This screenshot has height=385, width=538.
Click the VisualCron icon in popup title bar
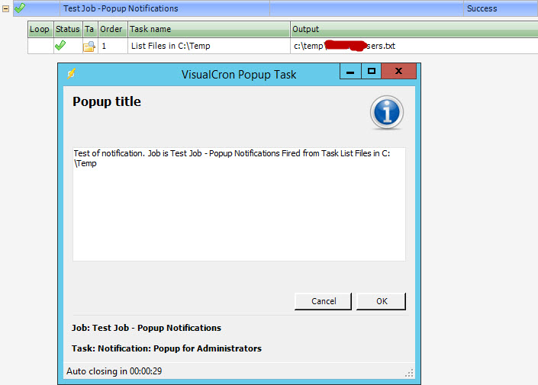pos(72,74)
